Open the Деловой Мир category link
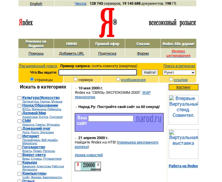The height and width of the screenshot is (182, 222). [x=34, y=113]
